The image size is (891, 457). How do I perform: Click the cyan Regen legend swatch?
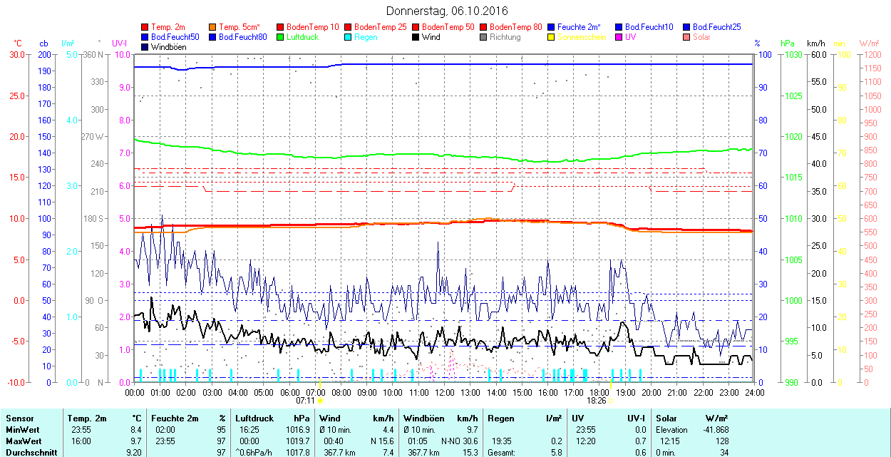[x=349, y=37]
